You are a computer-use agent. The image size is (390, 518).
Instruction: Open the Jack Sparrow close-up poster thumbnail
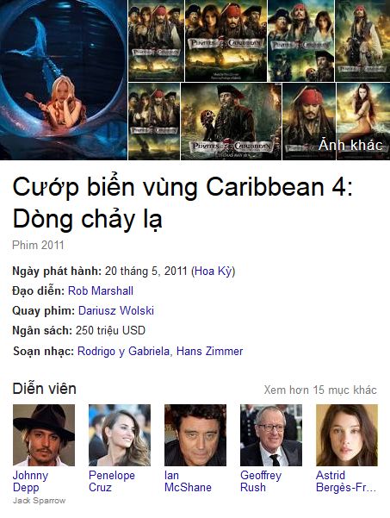(x=309, y=122)
